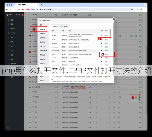Install the opcache extension

[x=106, y=43]
